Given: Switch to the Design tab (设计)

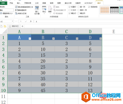Looking at the screenshot, I should pos(99,3).
